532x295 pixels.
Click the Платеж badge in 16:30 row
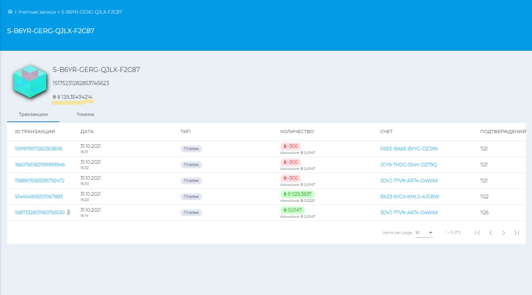(191, 181)
